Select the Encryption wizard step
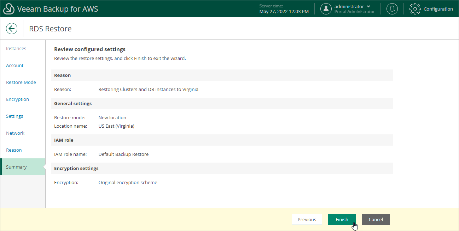 click(18, 99)
